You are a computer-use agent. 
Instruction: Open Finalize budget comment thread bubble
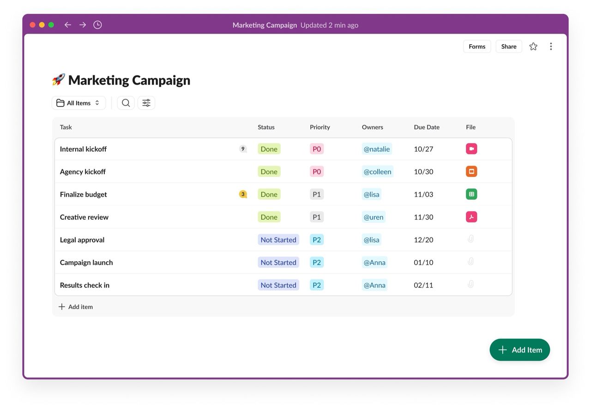tap(243, 194)
